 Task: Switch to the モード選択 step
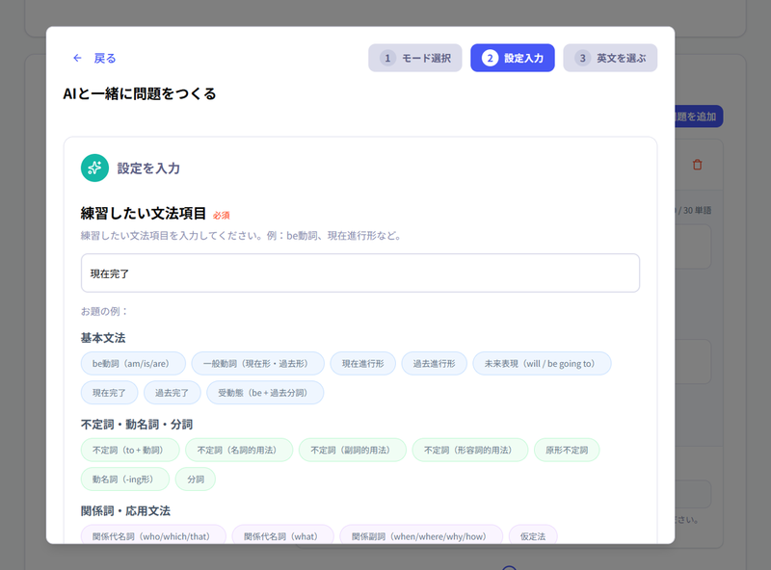(x=415, y=58)
